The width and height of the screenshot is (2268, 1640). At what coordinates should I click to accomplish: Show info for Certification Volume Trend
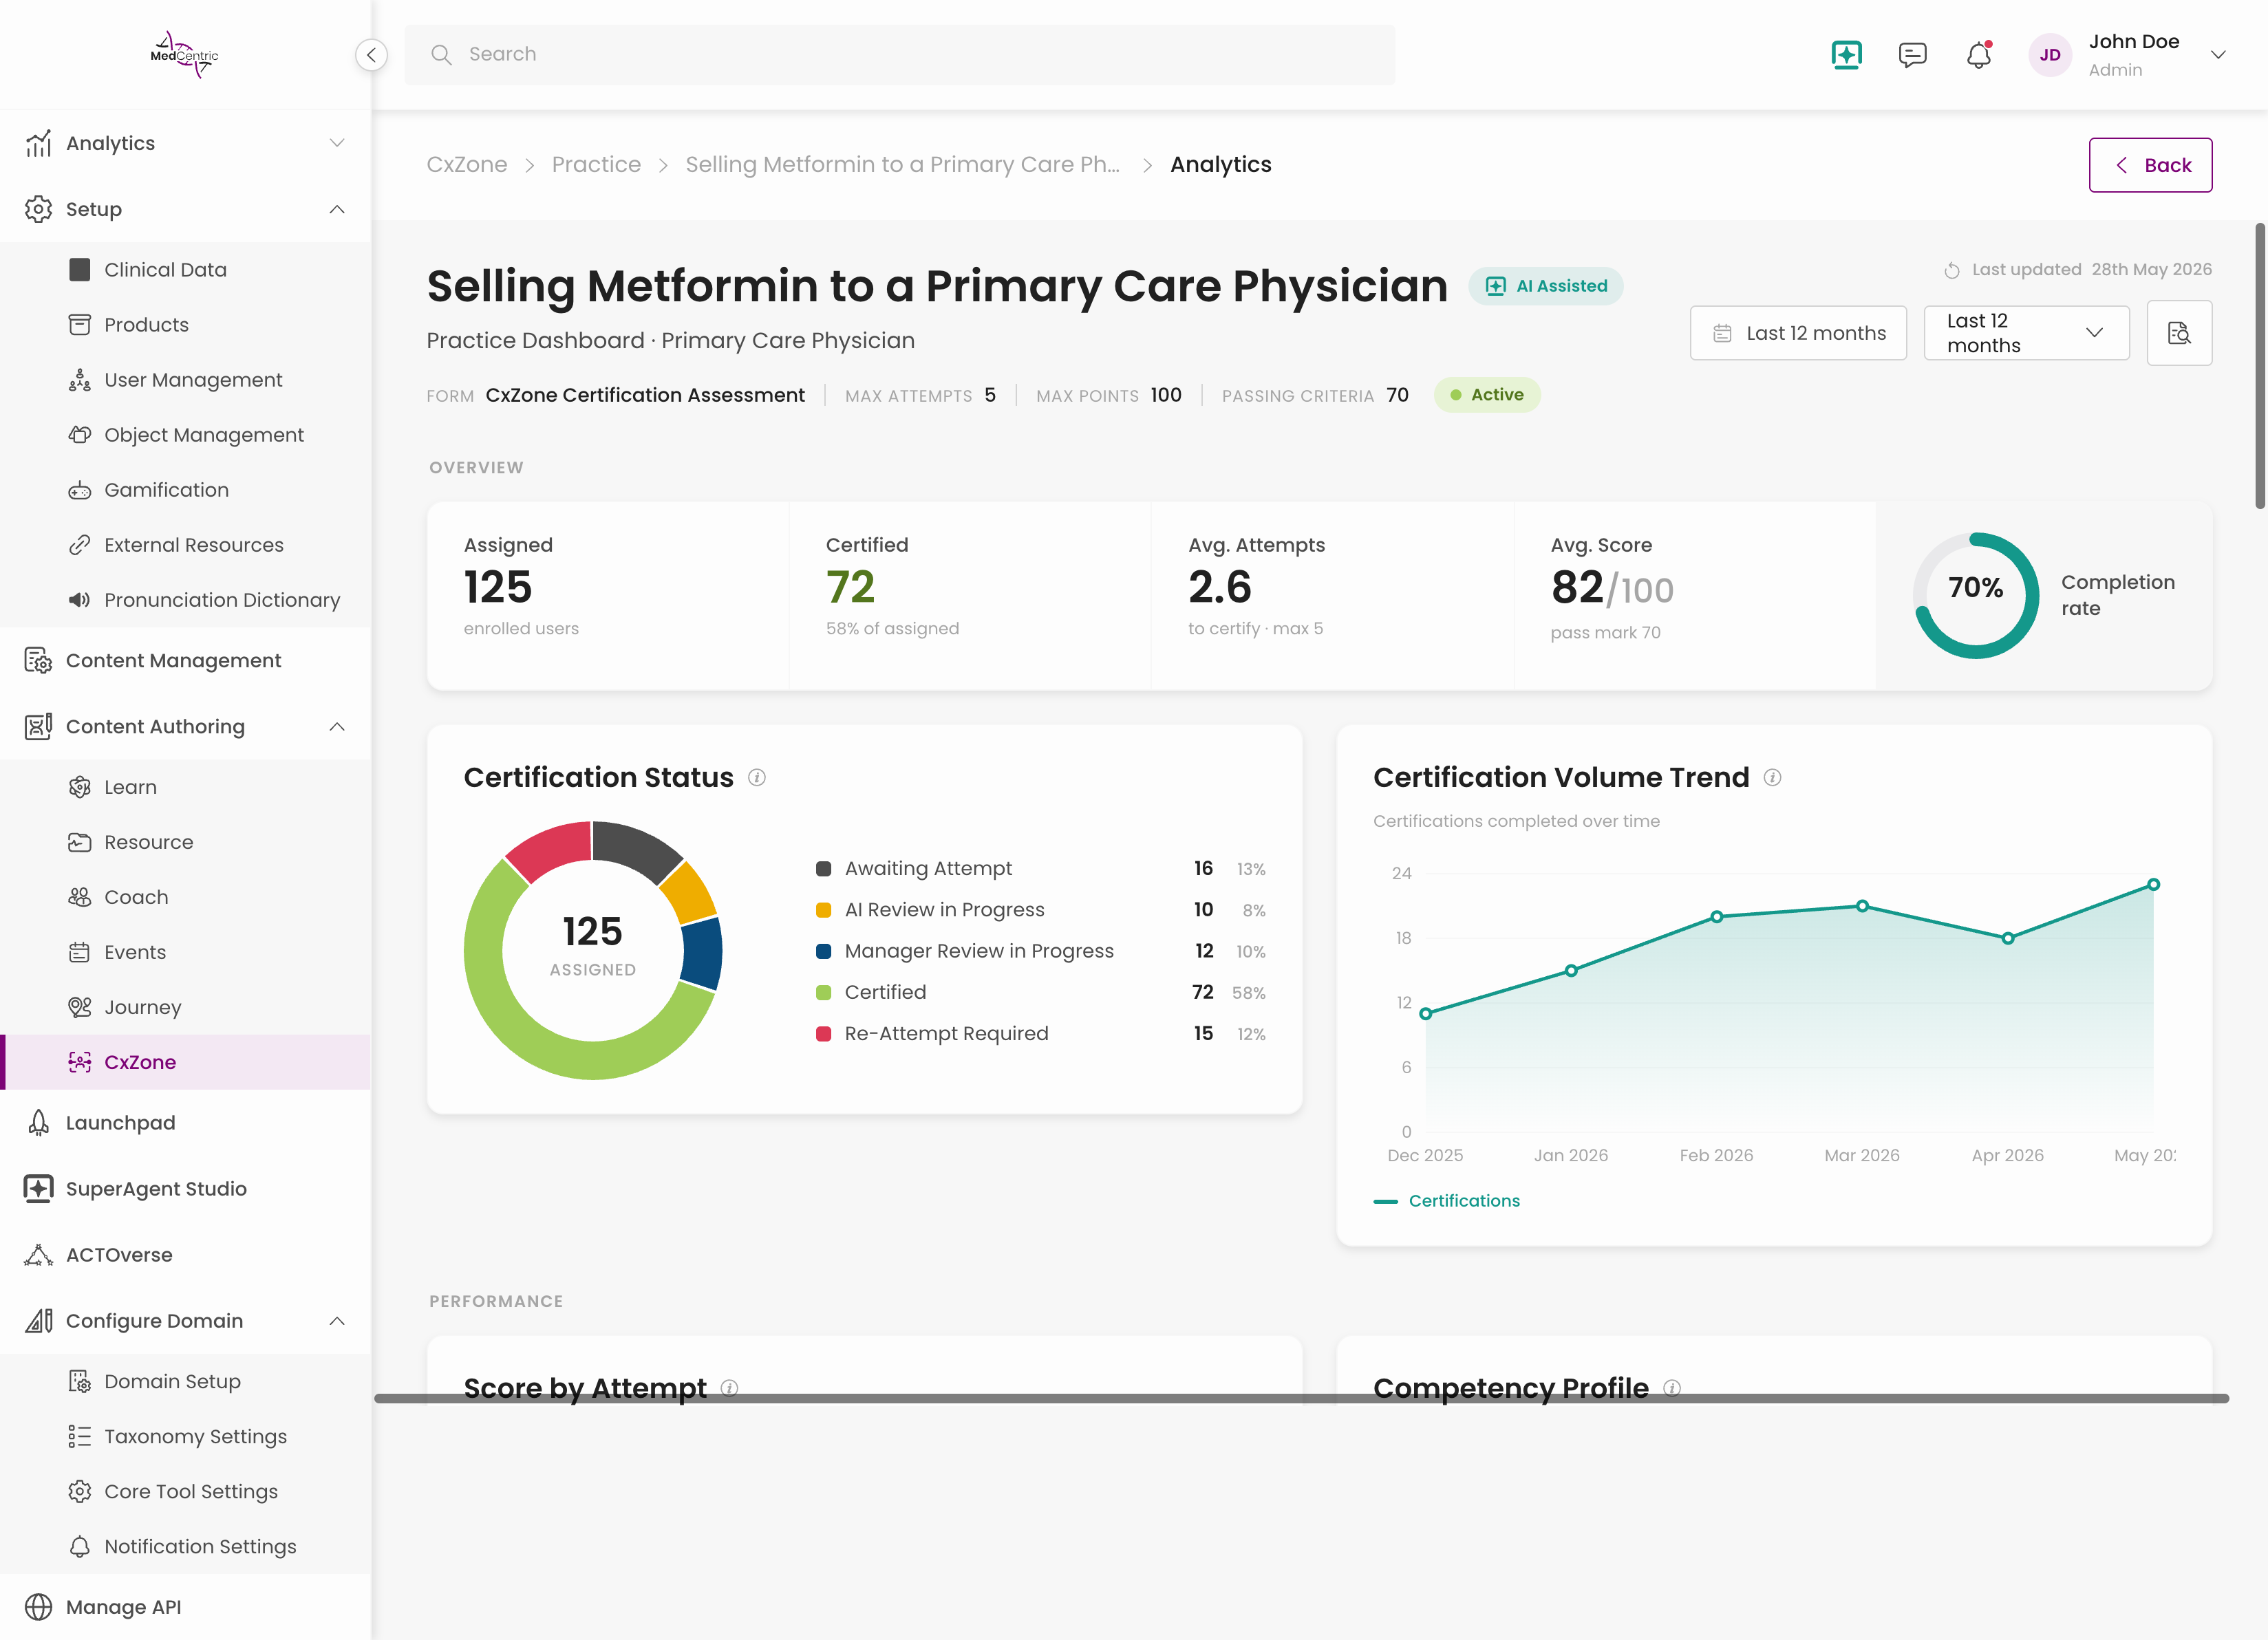[x=1772, y=777]
